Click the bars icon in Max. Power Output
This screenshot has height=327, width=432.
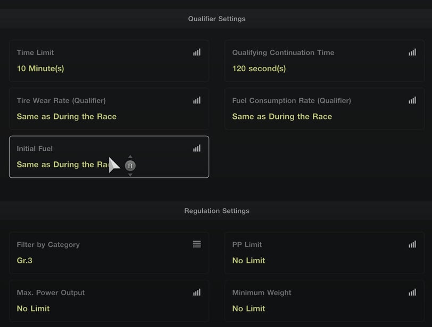click(x=197, y=292)
